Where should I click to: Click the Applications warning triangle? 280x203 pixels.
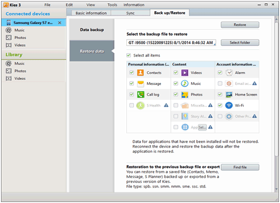pos(210,127)
